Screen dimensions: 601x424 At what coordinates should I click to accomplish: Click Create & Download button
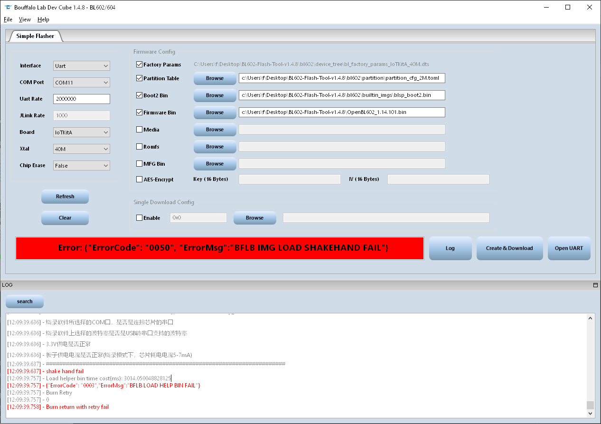tap(509, 248)
